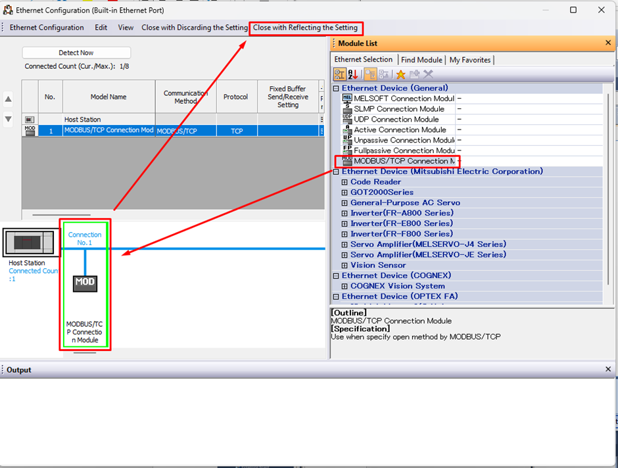Toggle the expand-all tree view toolbar button
This screenshot has width=618, height=468.
(x=370, y=74)
